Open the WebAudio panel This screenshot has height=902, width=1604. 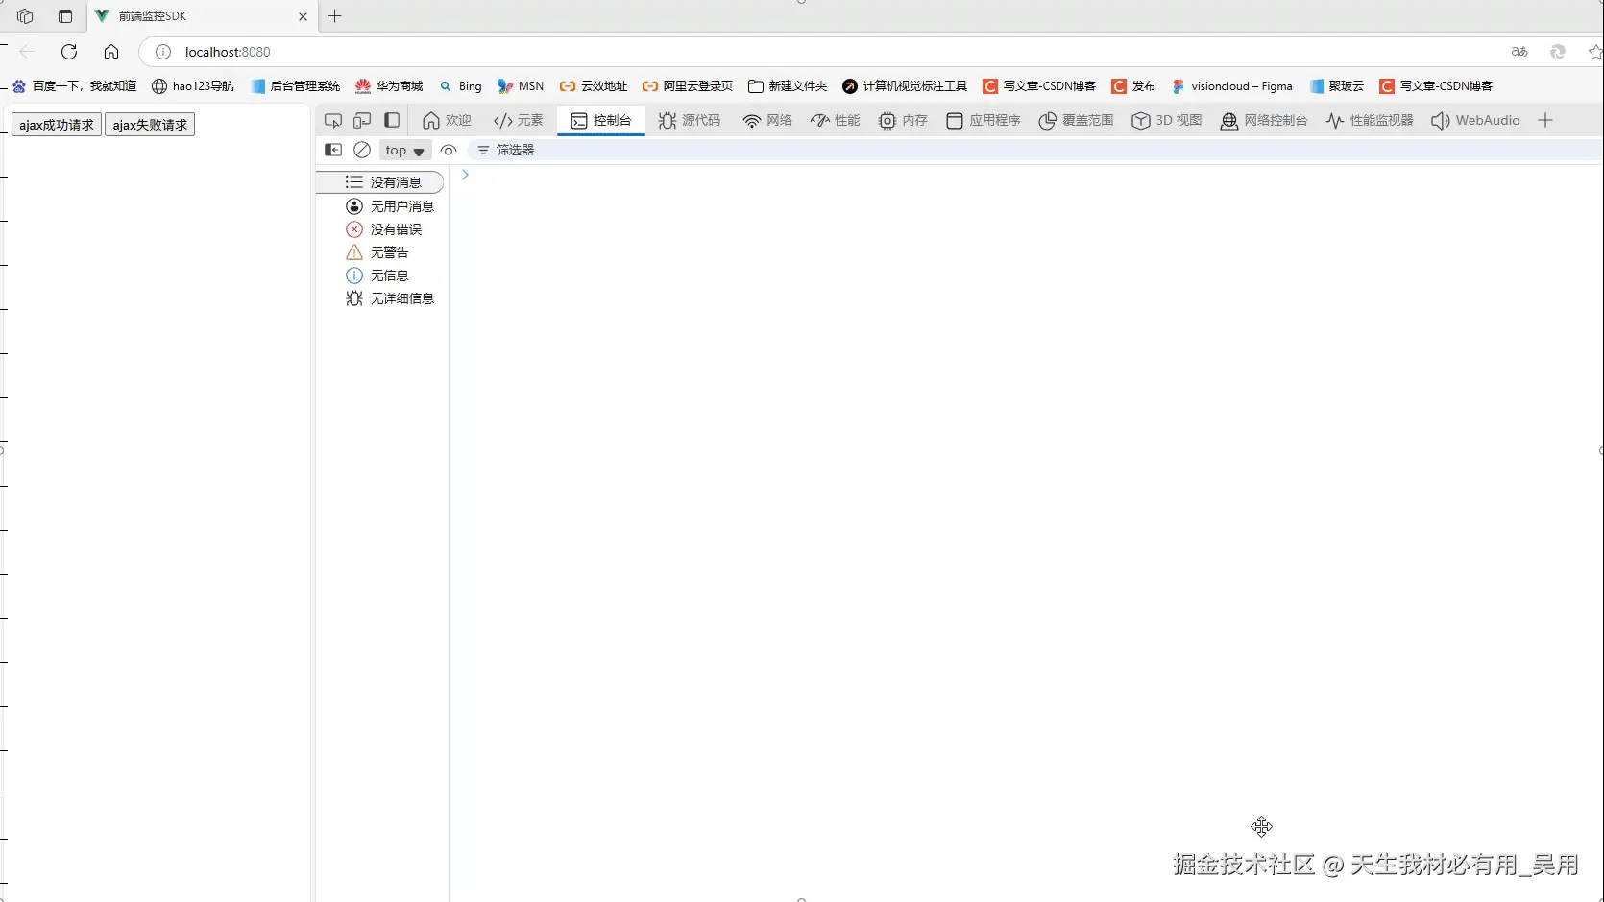click(x=1476, y=120)
